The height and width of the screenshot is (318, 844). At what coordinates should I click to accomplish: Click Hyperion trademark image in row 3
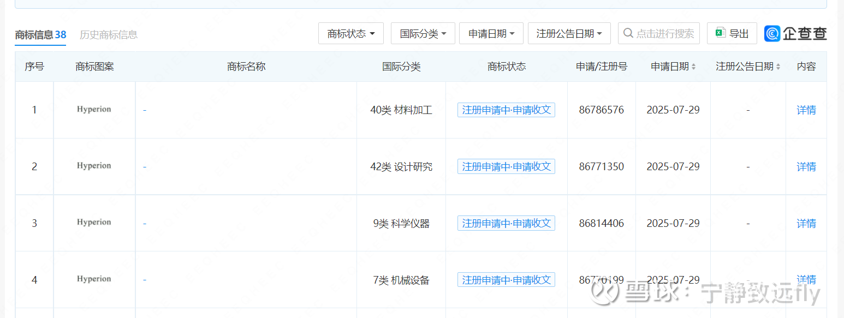pos(94,223)
